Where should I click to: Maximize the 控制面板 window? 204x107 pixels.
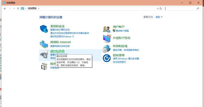point(190,3)
